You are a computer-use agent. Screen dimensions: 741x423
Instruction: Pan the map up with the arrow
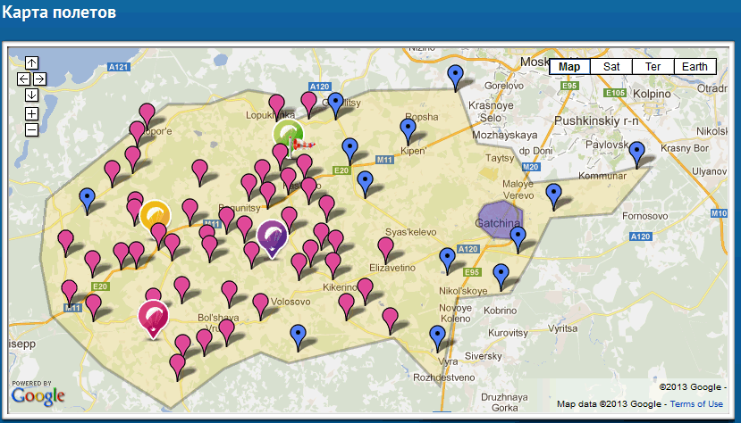pyautogui.click(x=31, y=62)
